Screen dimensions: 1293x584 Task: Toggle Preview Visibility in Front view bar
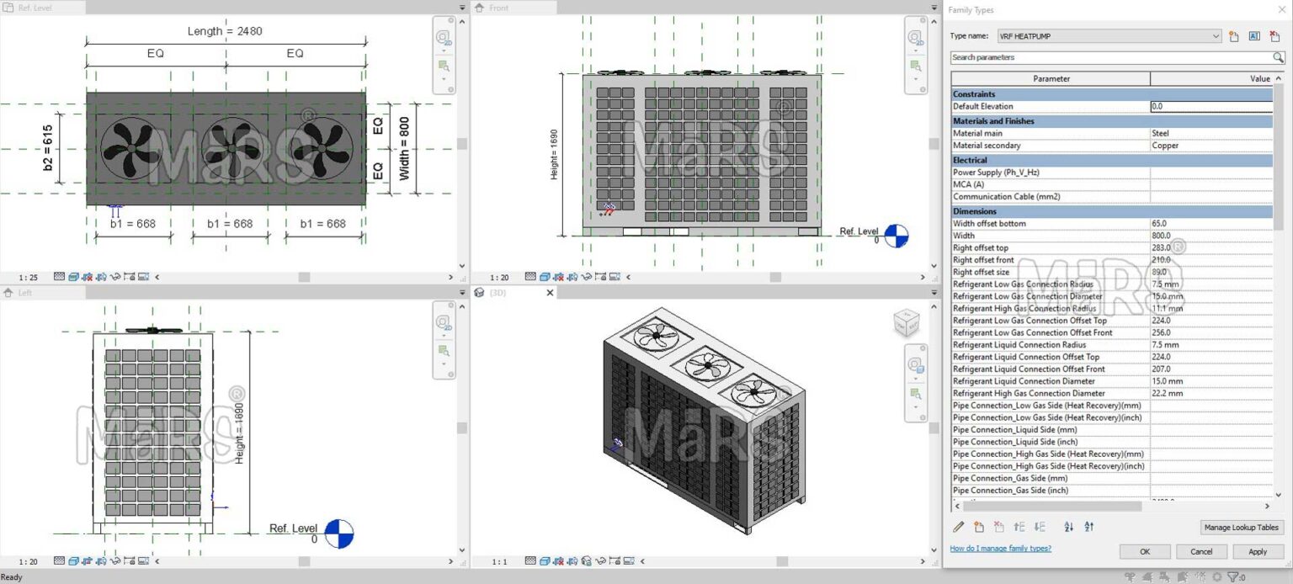[615, 276]
